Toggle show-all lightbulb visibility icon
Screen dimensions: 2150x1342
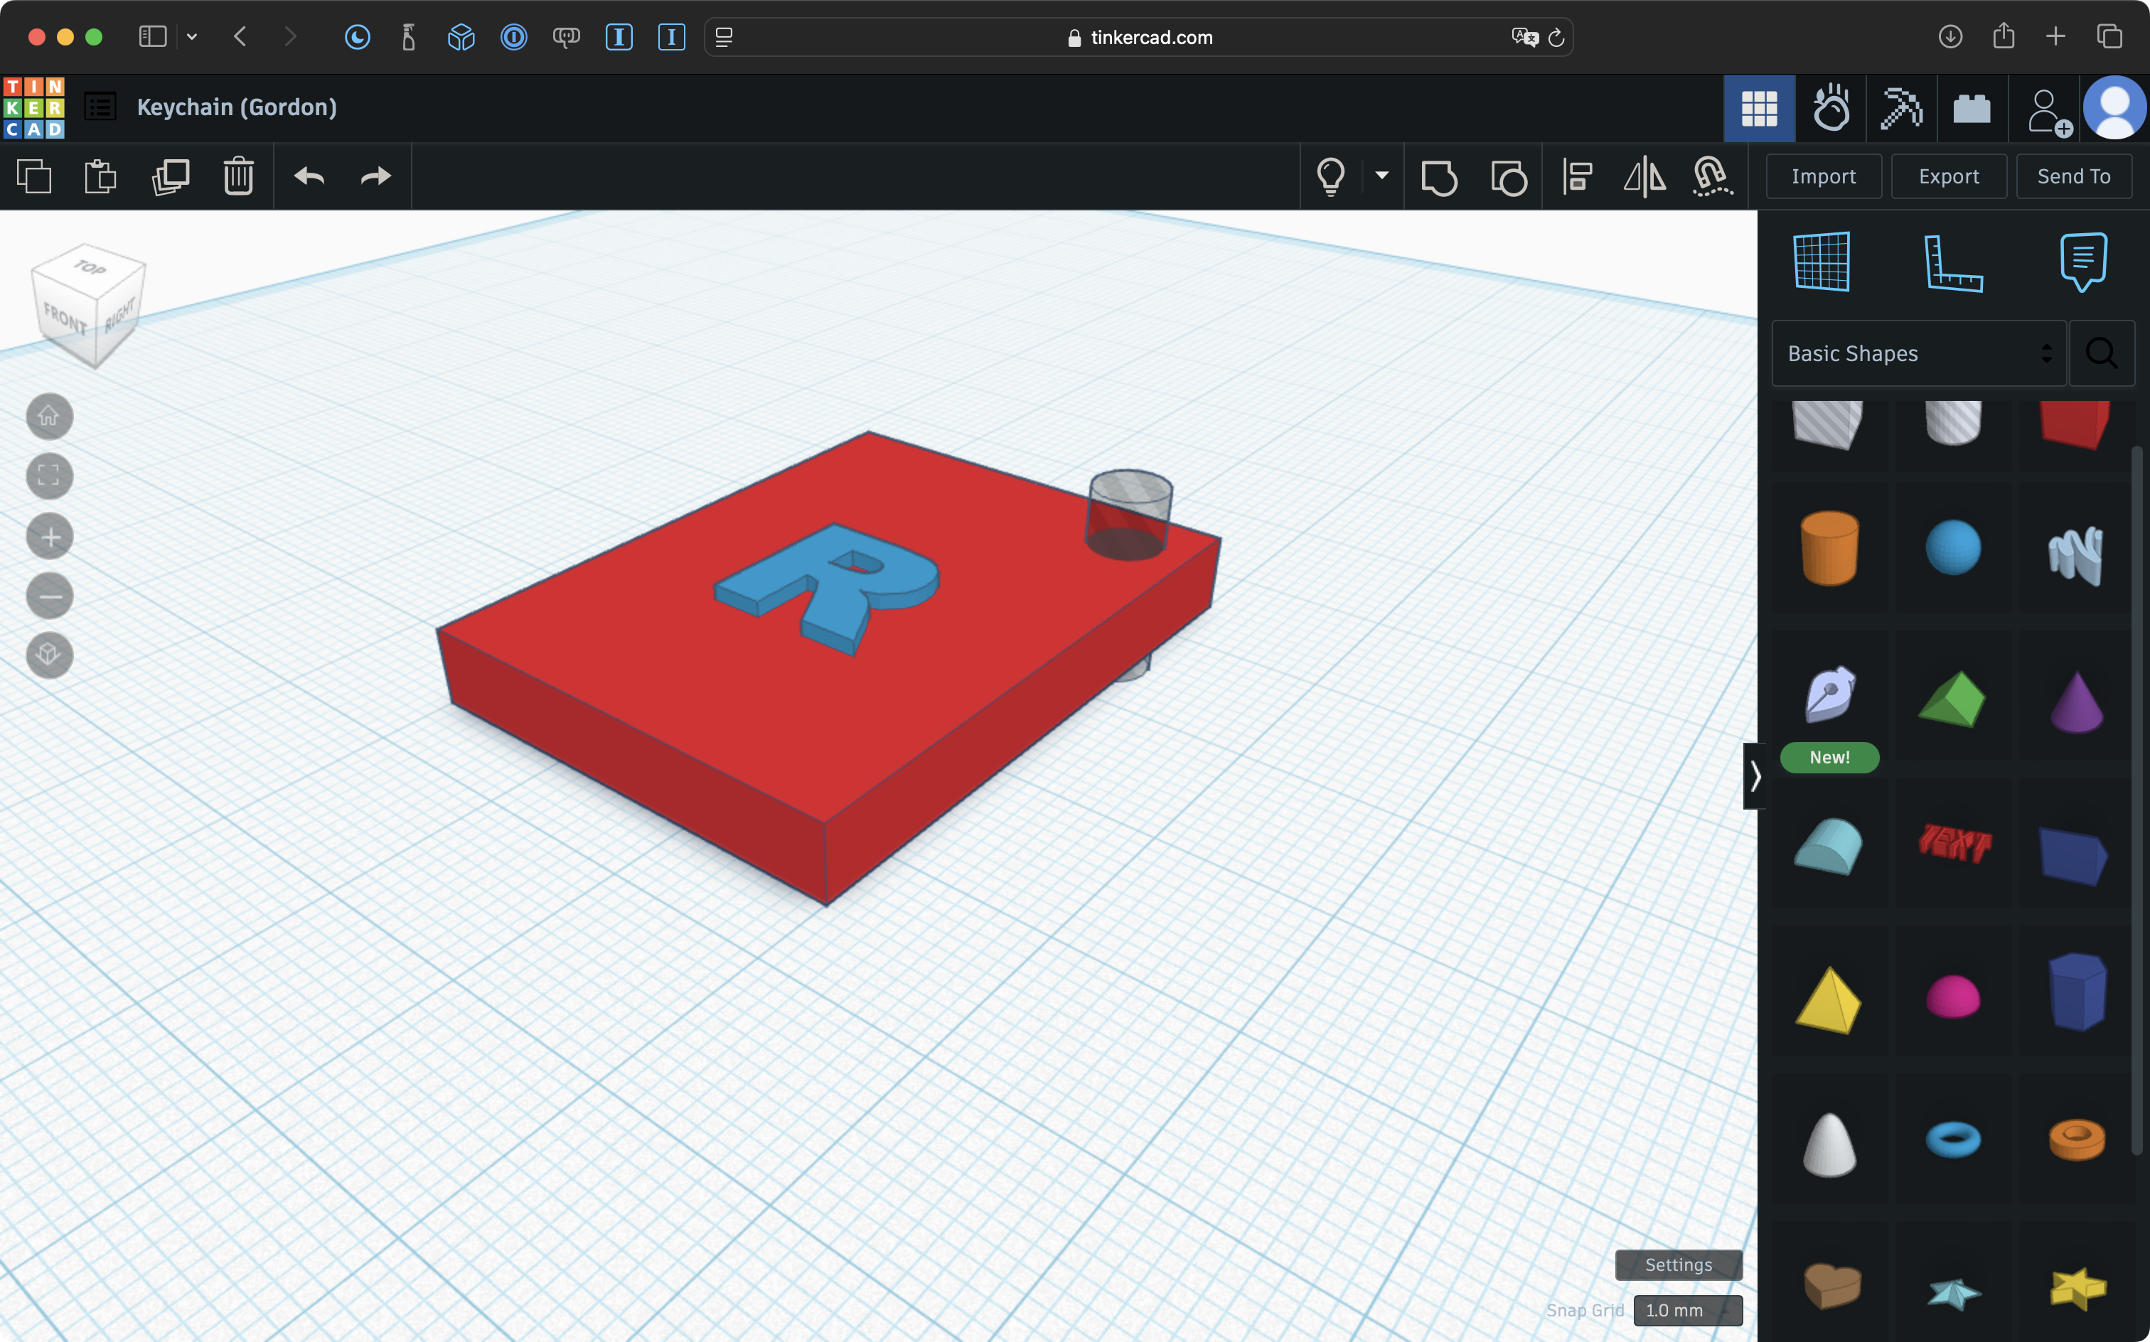tap(1330, 176)
